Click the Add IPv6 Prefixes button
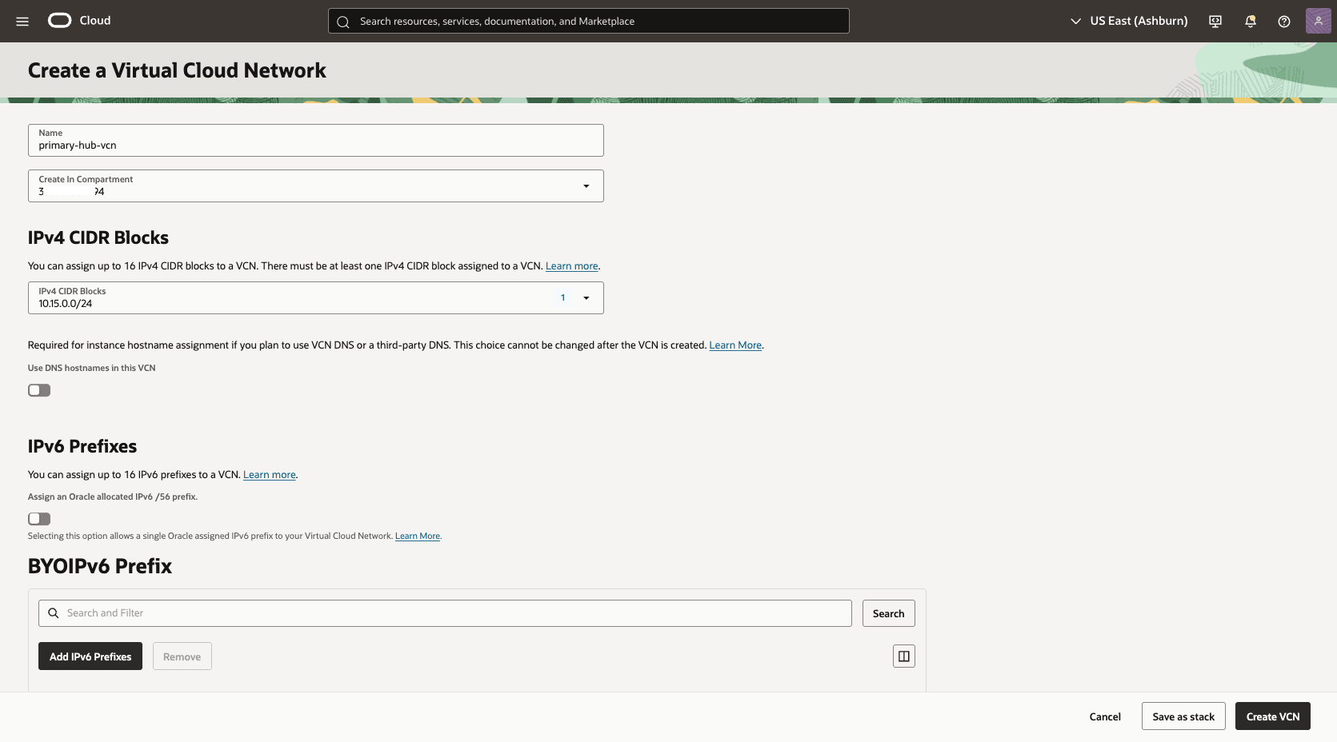1337x742 pixels. click(x=90, y=656)
